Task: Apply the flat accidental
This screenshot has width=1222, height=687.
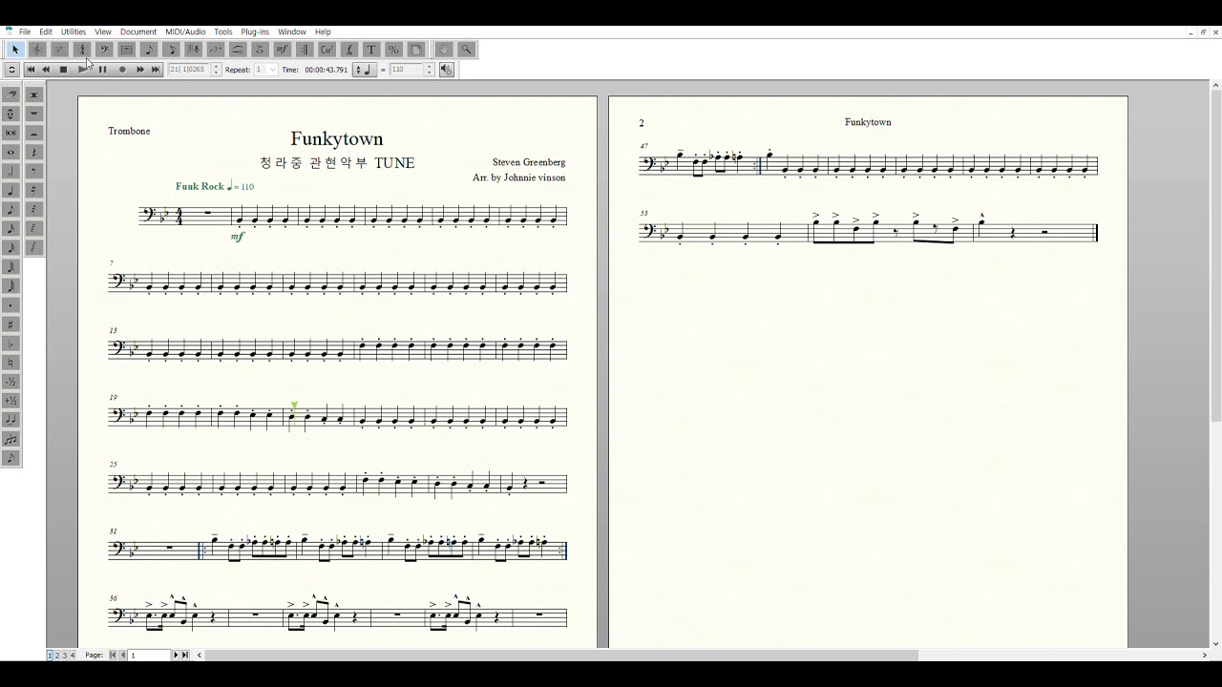Action: click(11, 343)
